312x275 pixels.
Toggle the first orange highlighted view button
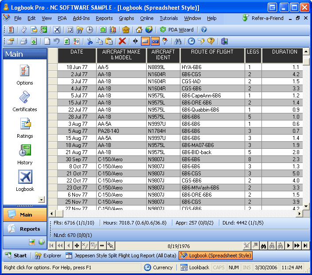pos(145,41)
